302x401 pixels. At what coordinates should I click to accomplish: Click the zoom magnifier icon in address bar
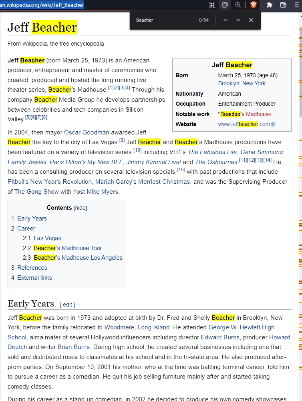point(238,5)
